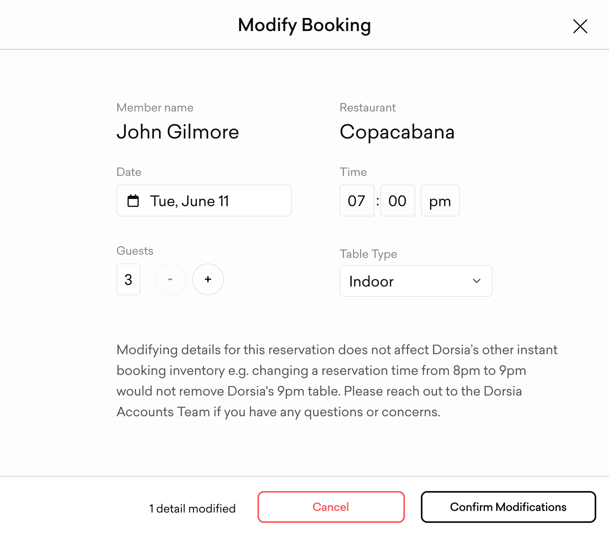The image size is (609, 538).
Task: Increase guests with the plus button
Action: pos(208,279)
